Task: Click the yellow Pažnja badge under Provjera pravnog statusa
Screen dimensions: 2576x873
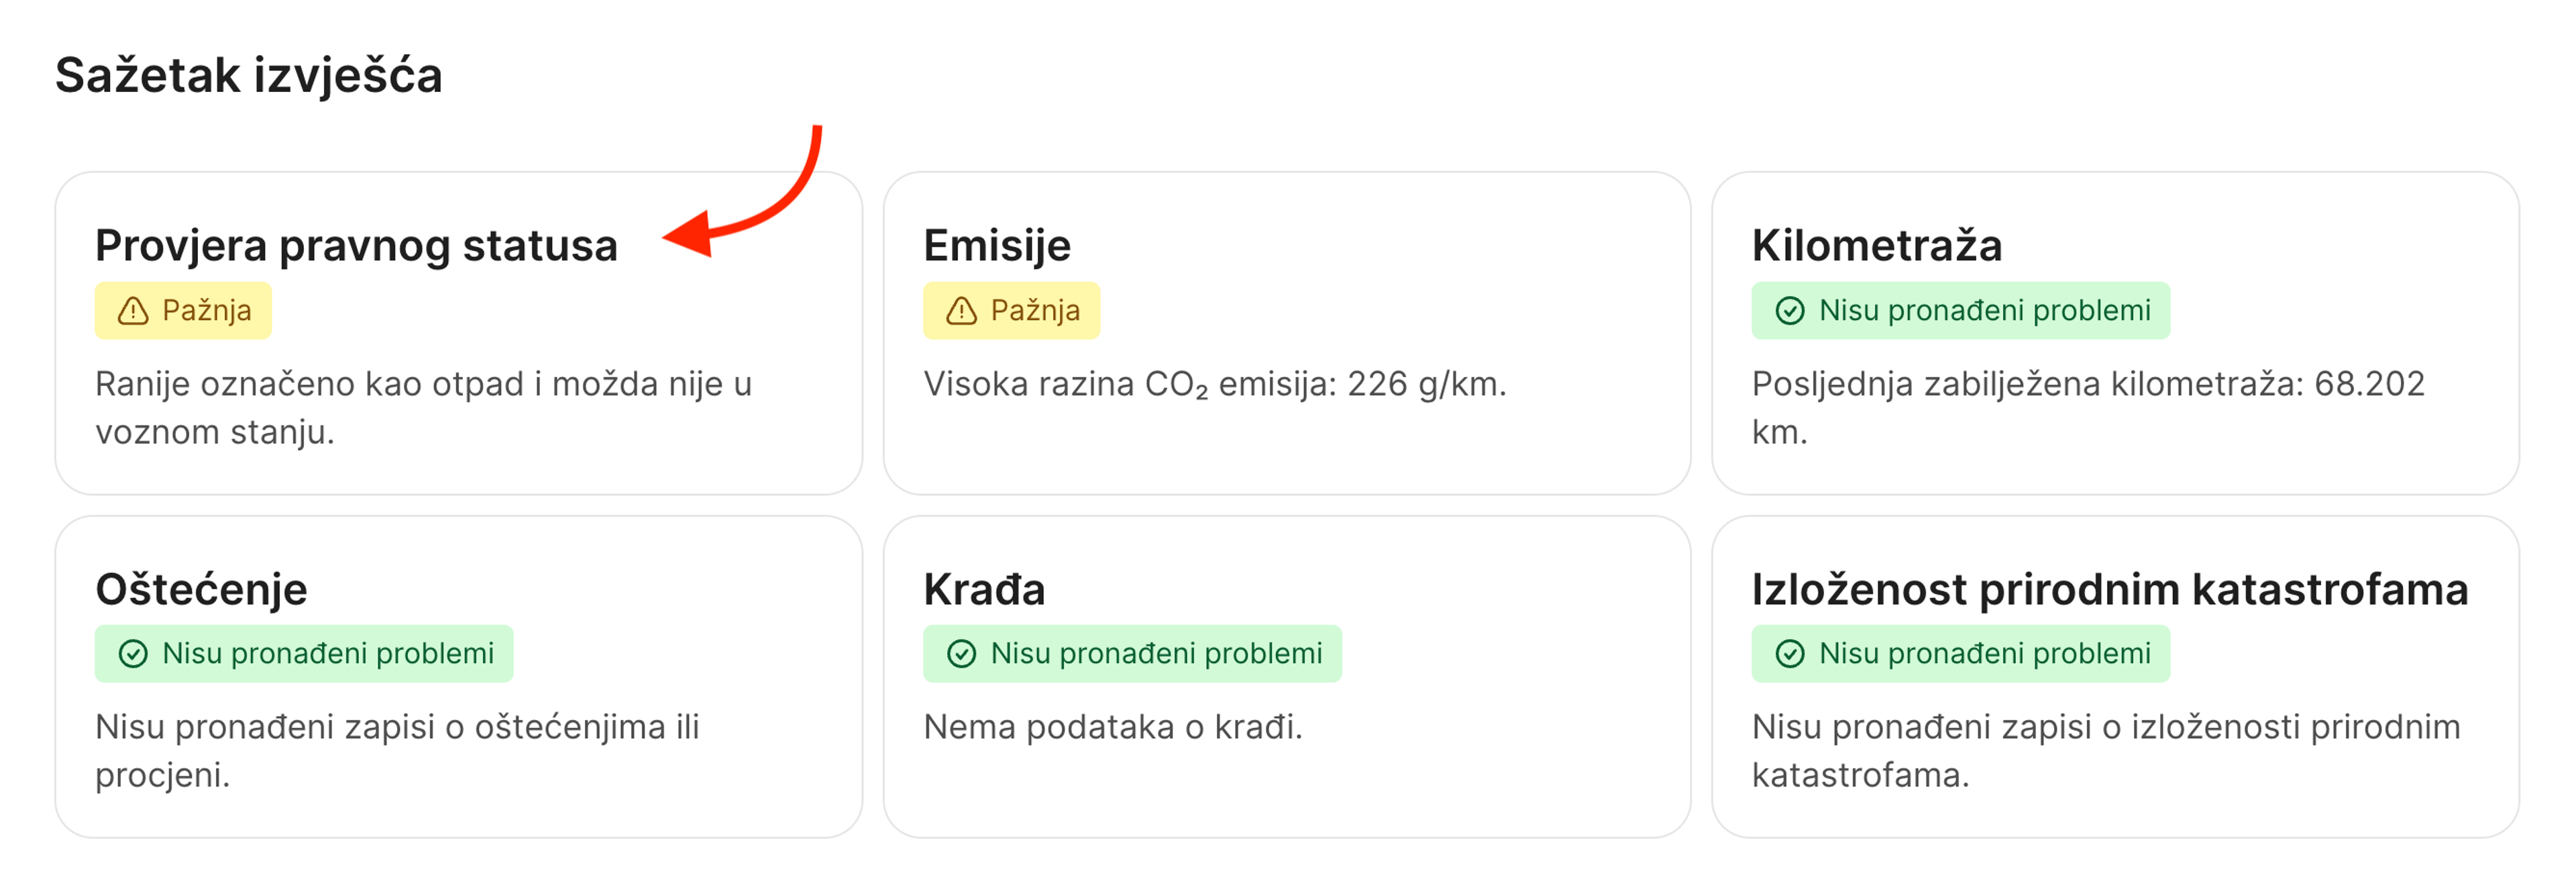Action: (183, 310)
